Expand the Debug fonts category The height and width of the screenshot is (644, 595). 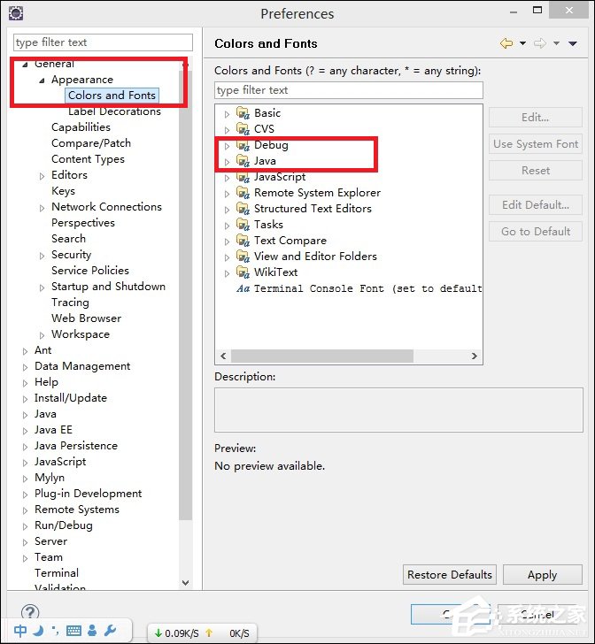click(227, 146)
